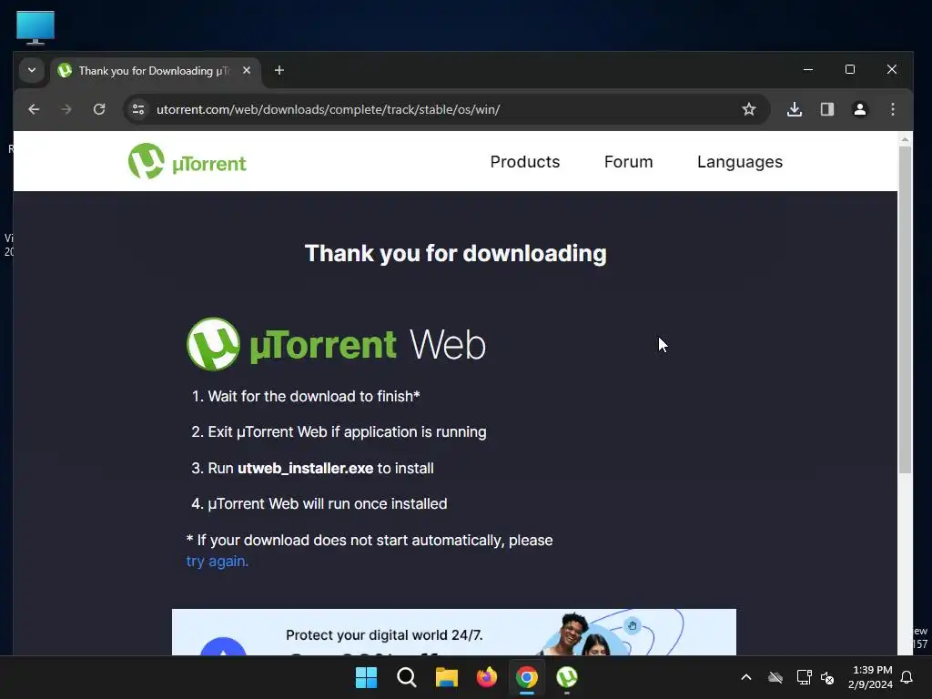Maximize the Chrome window
Image resolution: width=932 pixels, height=699 pixels.
tap(850, 69)
